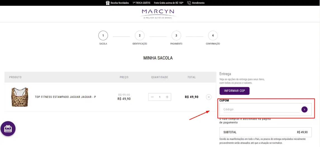
Task: Click the Frete Grátis acima de R$ 150 text
Action: 169,3
